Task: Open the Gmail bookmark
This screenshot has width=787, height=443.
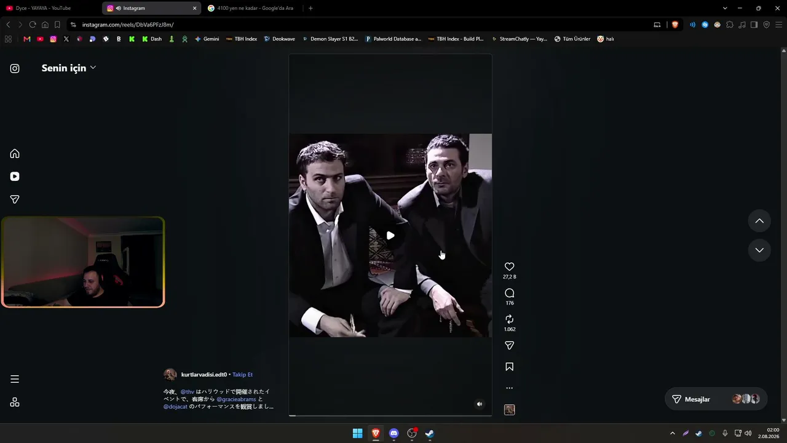Action: pos(27,39)
